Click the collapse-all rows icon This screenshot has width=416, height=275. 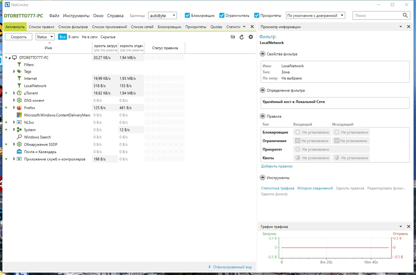(x=233, y=37)
